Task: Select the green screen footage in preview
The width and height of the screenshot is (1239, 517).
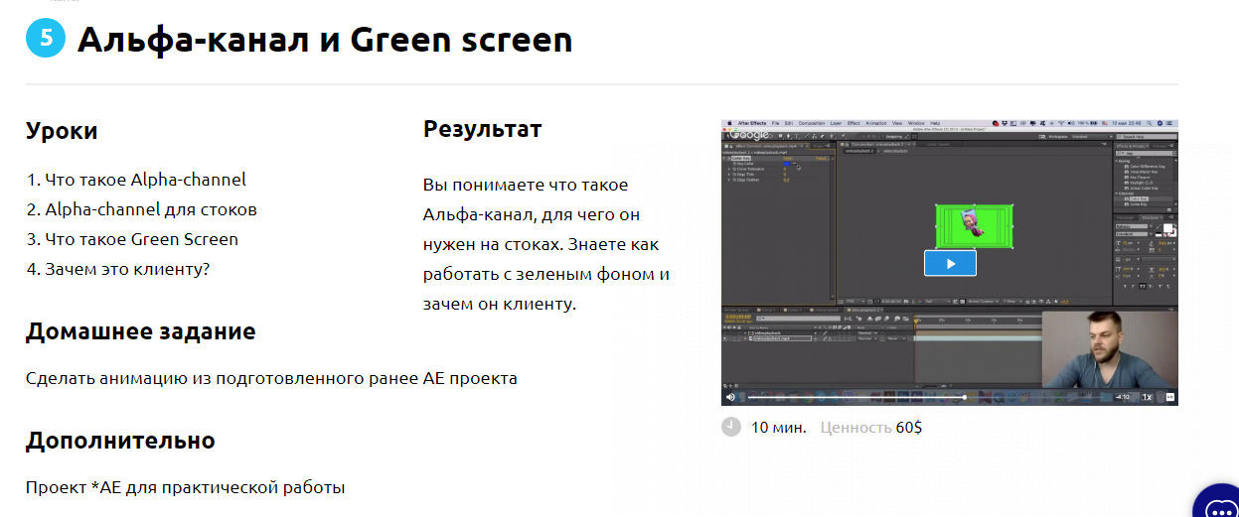Action: pyautogui.click(x=974, y=224)
